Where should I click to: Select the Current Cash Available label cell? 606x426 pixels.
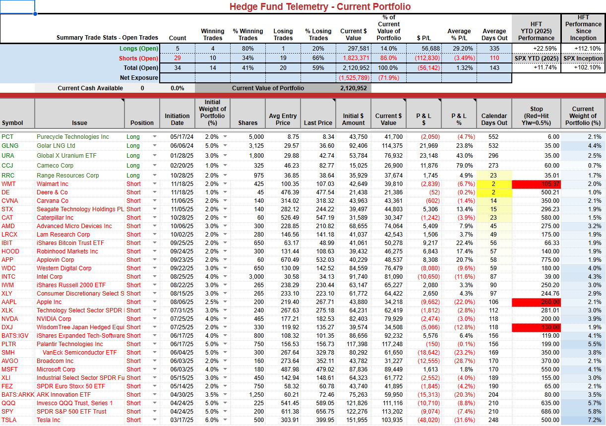click(90, 88)
